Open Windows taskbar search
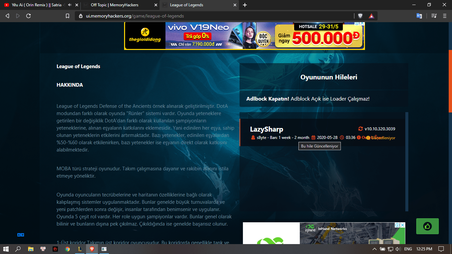This screenshot has width=452, height=254. 18,249
